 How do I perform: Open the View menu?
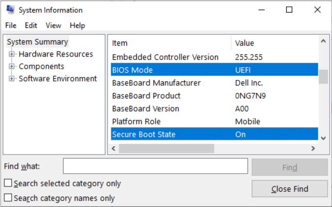[53, 26]
